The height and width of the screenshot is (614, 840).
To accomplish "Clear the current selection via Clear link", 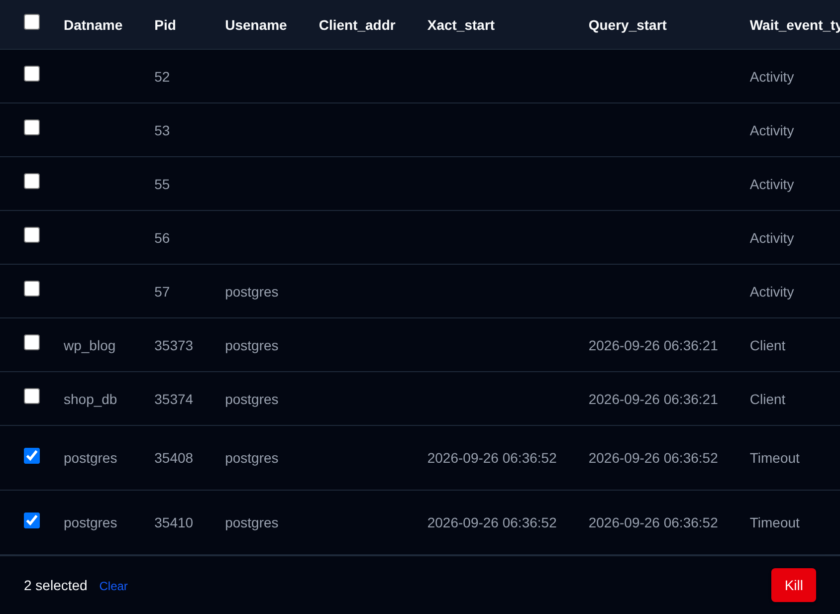I will pos(113,586).
